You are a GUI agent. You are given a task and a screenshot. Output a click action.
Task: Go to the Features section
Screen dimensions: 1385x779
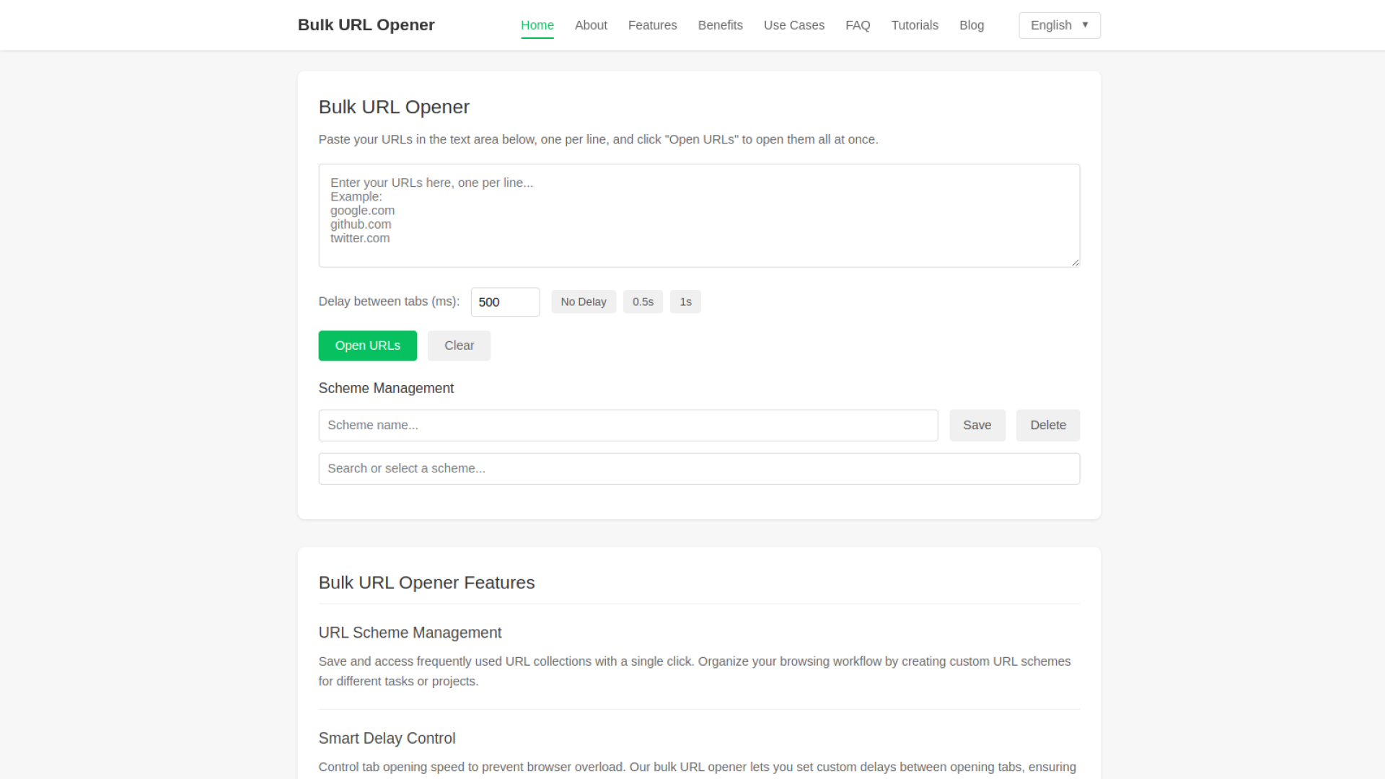tap(652, 25)
